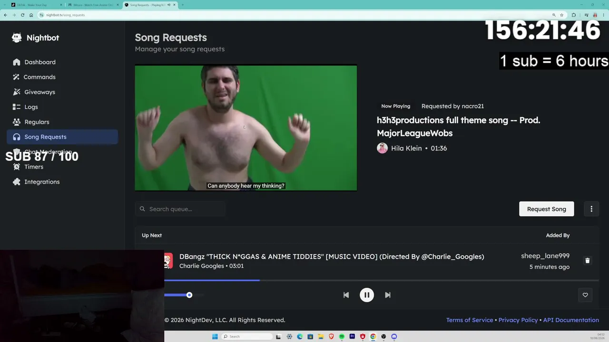Go back in browser history
This screenshot has height=342, width=609.
pyautogui.click(x=5, y=15)
